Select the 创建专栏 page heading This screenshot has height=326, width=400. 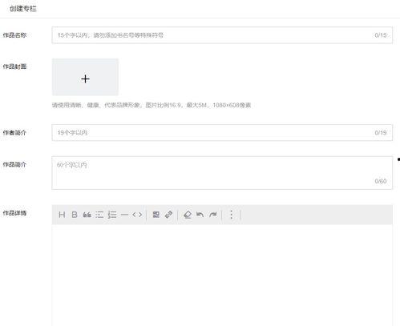coord(23,9)
